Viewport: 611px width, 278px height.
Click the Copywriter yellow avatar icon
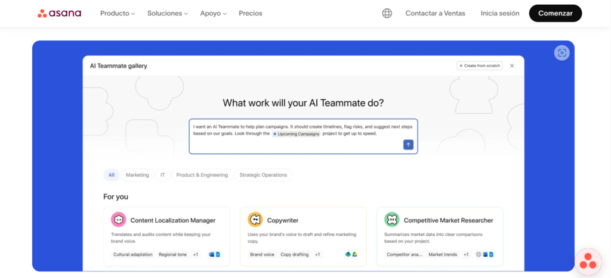click(255, 220)
